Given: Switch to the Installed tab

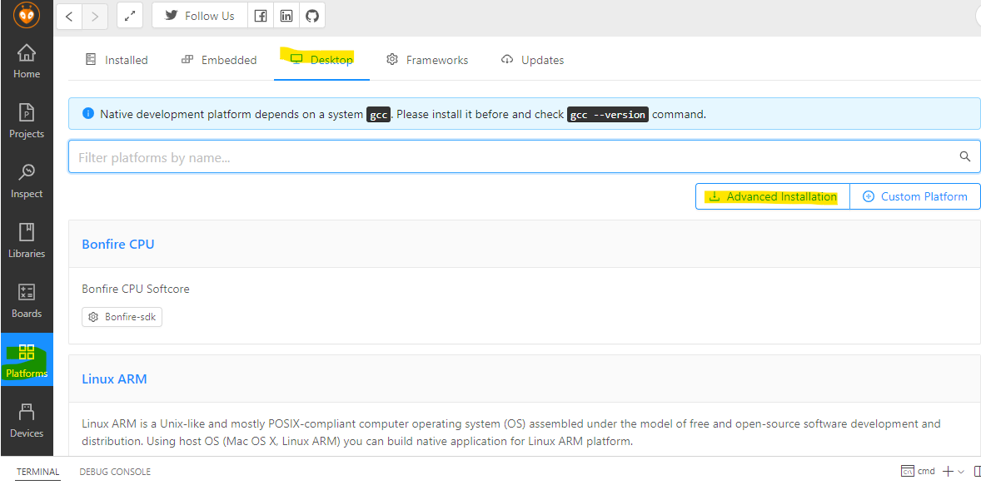Looking at the screenshot, I should point(117,60).
